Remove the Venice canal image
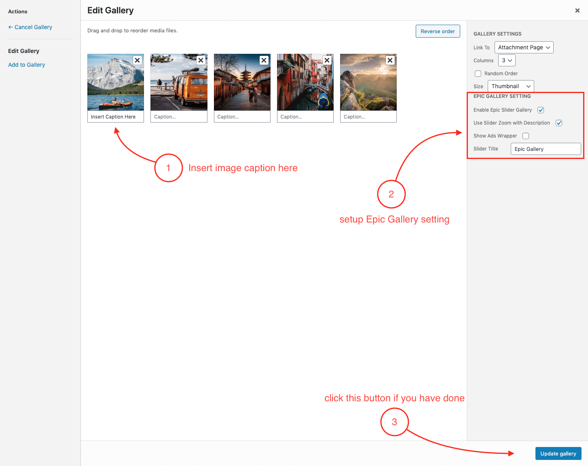588x466 pixels. [x=327, y=60]
